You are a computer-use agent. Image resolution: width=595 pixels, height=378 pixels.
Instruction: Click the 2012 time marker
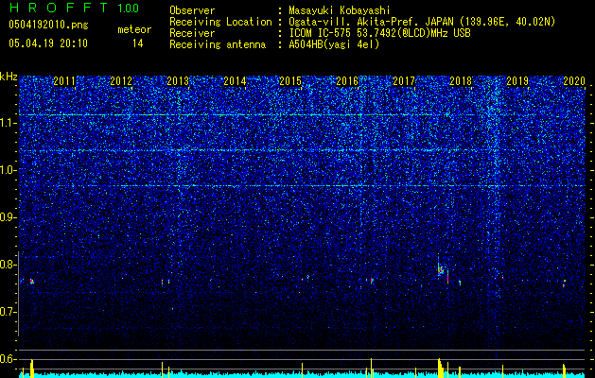click(121, 80)
